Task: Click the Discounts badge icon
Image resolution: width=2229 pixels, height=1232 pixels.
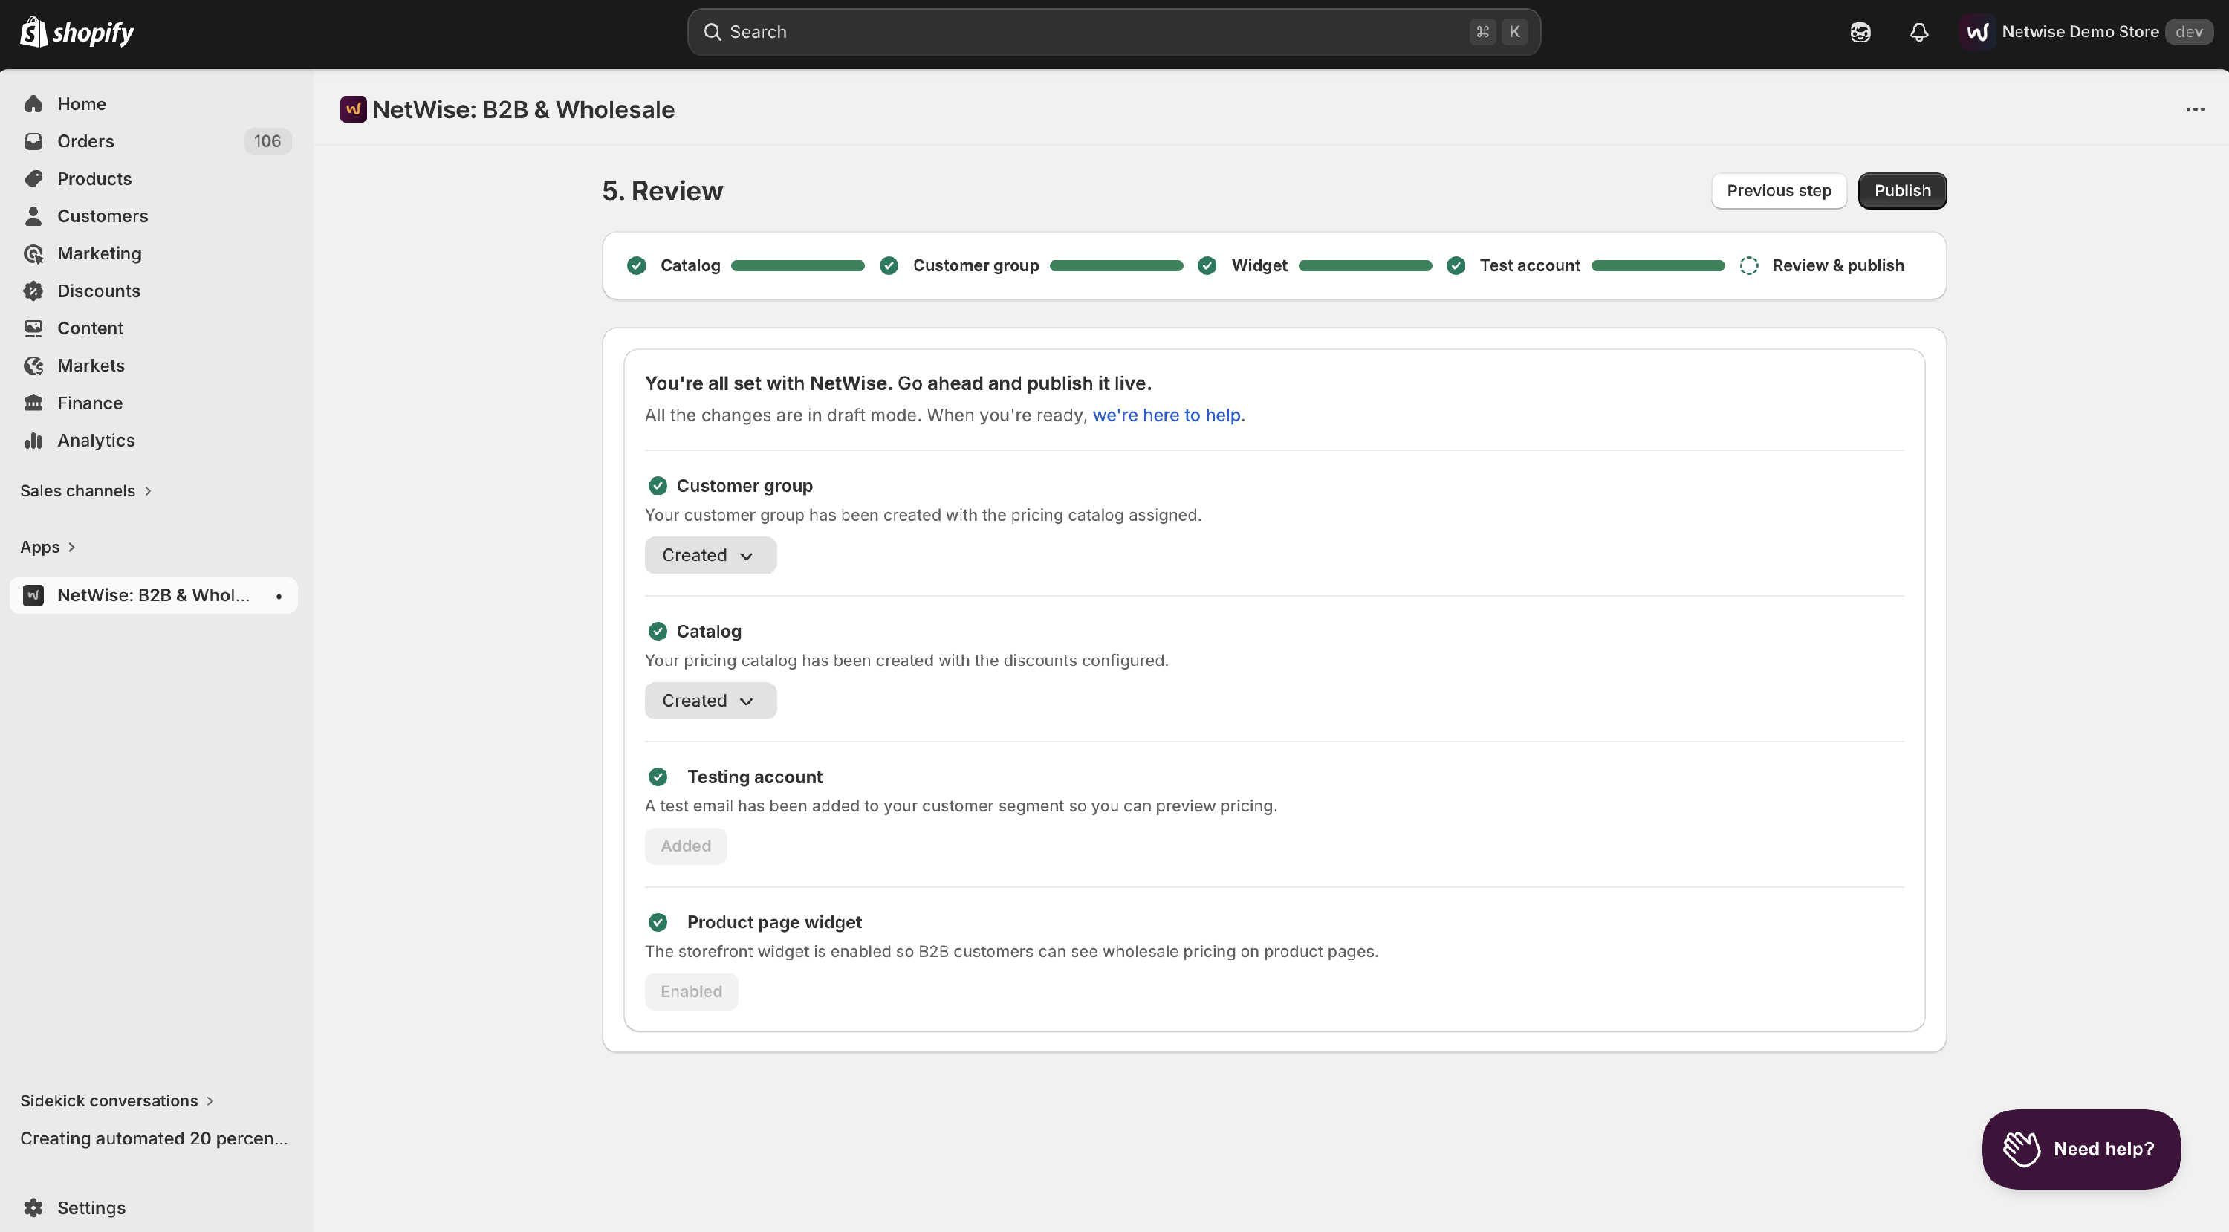Action: (x=33, y=291)
